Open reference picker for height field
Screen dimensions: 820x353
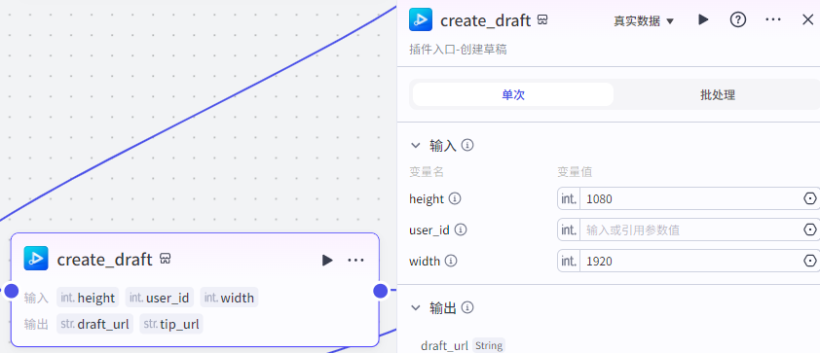809,198
